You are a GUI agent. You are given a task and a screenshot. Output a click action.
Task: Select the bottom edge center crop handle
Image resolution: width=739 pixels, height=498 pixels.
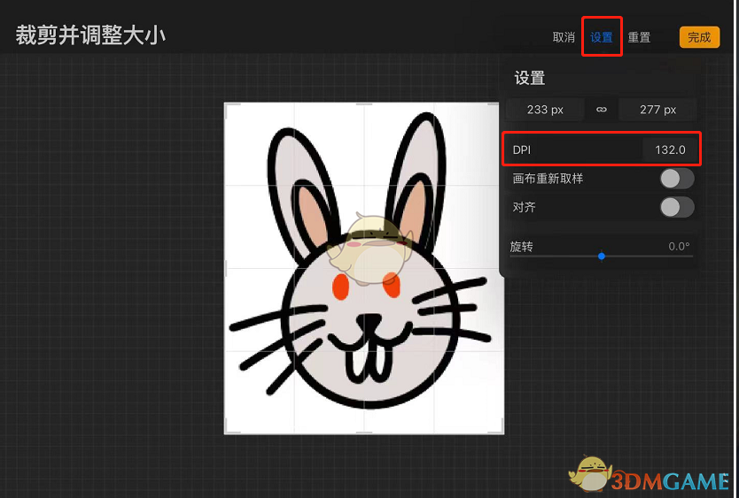(364, 433)
